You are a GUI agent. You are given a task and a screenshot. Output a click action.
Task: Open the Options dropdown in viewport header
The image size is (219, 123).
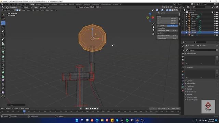177,7
